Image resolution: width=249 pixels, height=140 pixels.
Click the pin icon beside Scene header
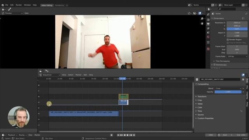(246, 14)
